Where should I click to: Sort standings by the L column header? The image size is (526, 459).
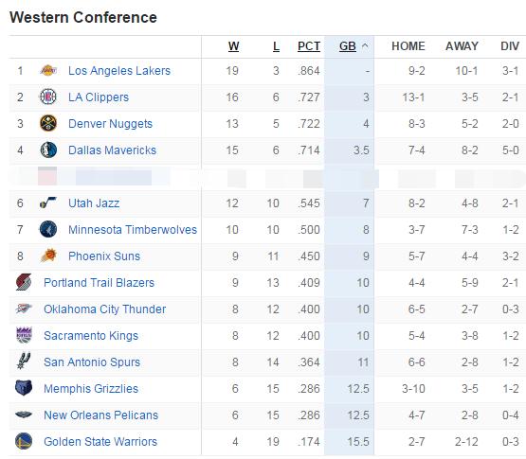[x=276, y=46]
